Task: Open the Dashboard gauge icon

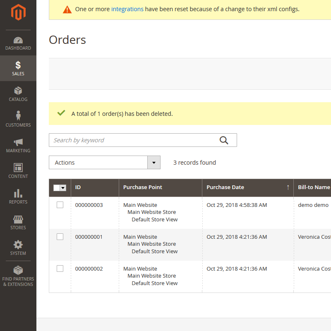Action: click(x=18, y=41)
